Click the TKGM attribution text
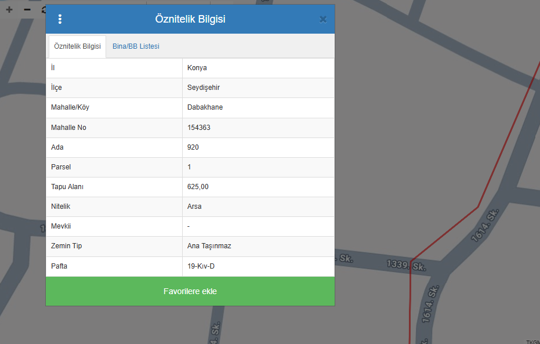The image size is (540, 344). pos(533,342)
